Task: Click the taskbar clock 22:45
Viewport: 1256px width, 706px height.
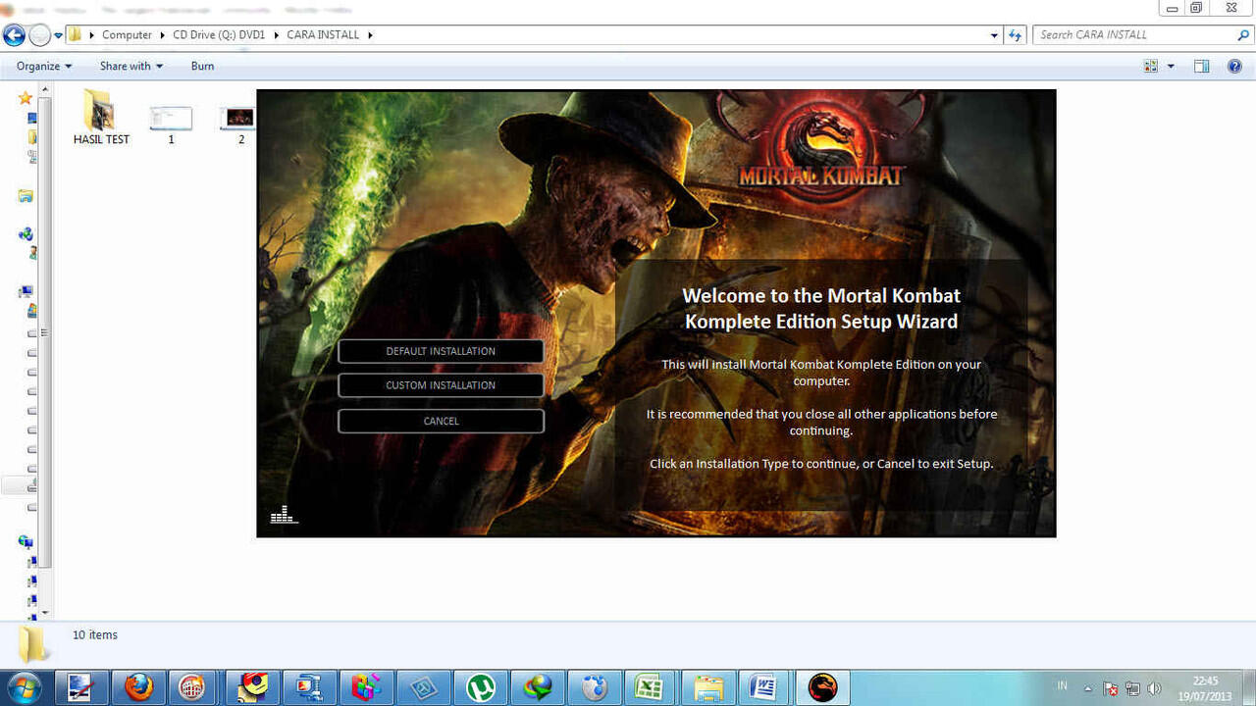Action: 1205,688
